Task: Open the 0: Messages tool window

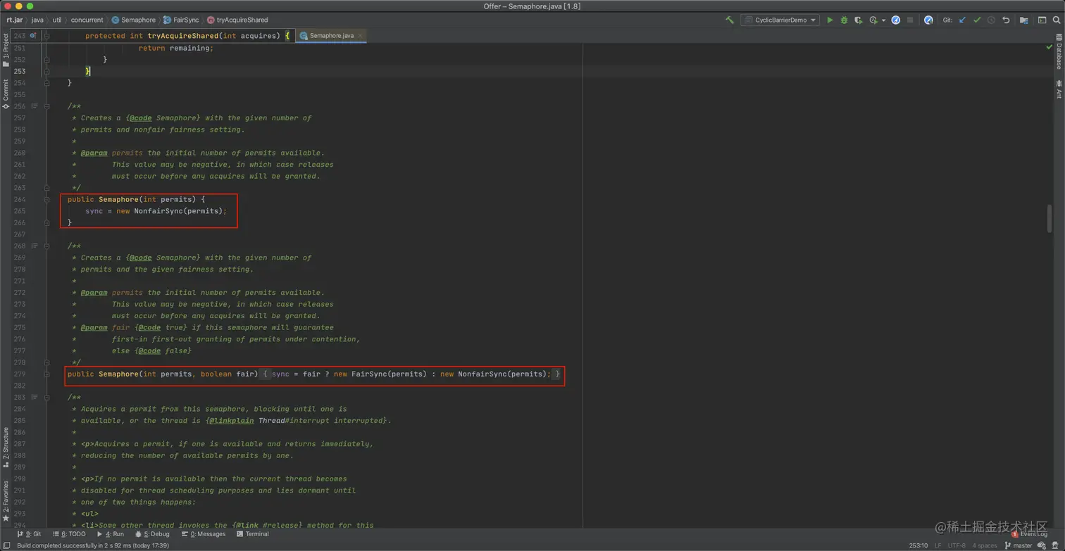Action: (204, 534)
